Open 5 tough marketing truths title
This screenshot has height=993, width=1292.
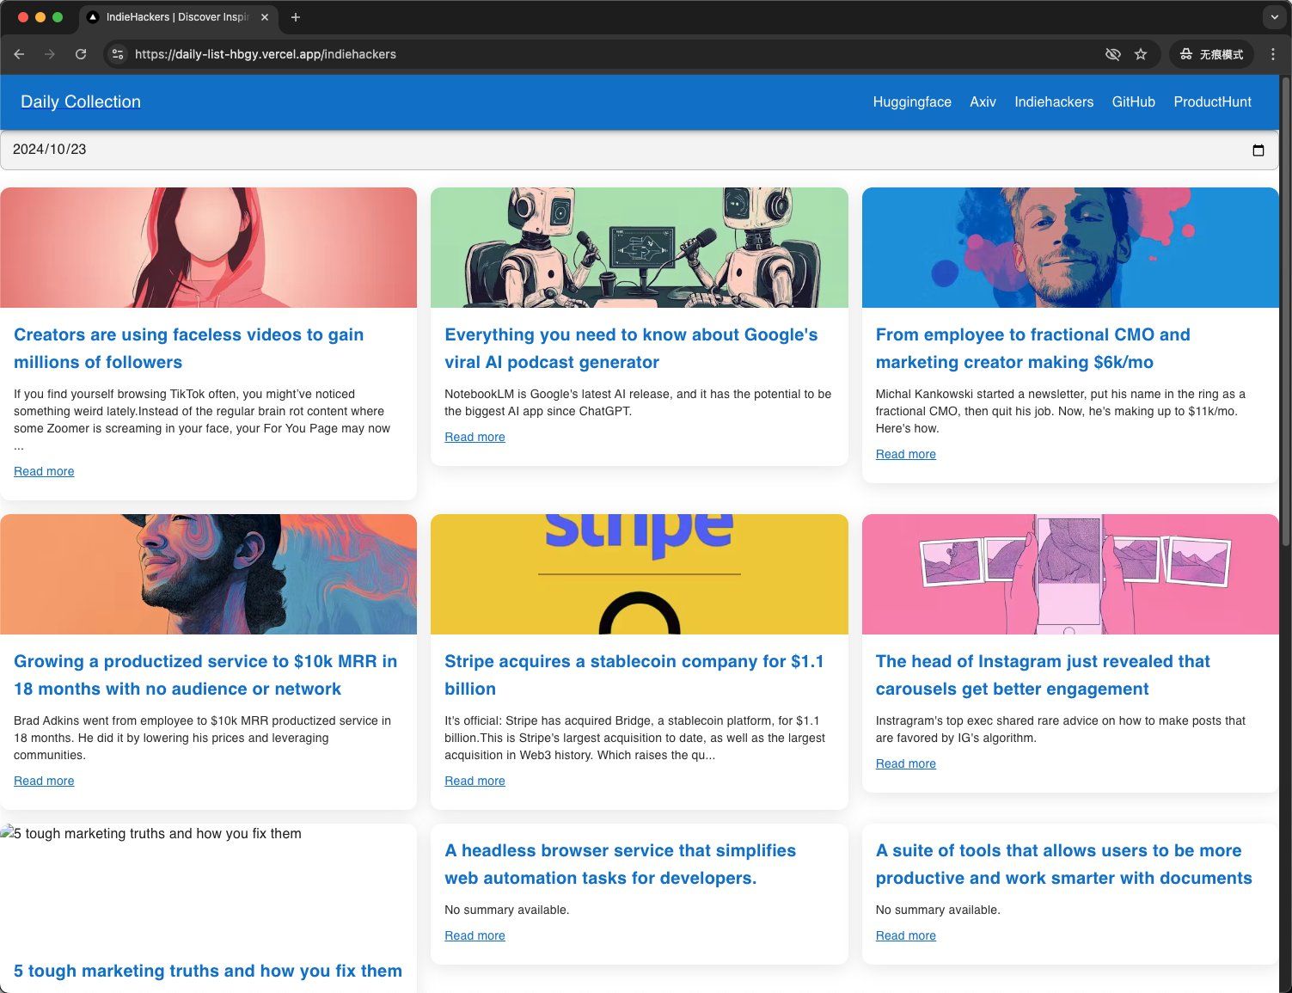[x=208, y=971]
